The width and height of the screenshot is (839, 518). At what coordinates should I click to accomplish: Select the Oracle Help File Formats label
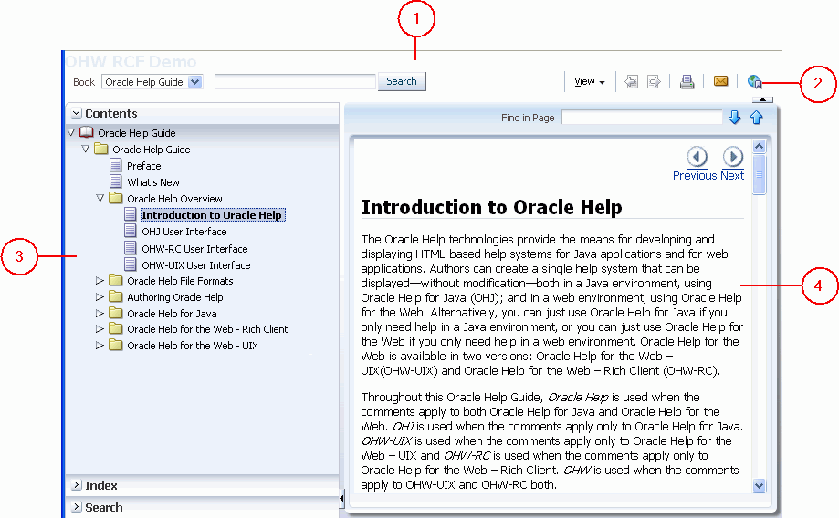click(x=180, y=281)
